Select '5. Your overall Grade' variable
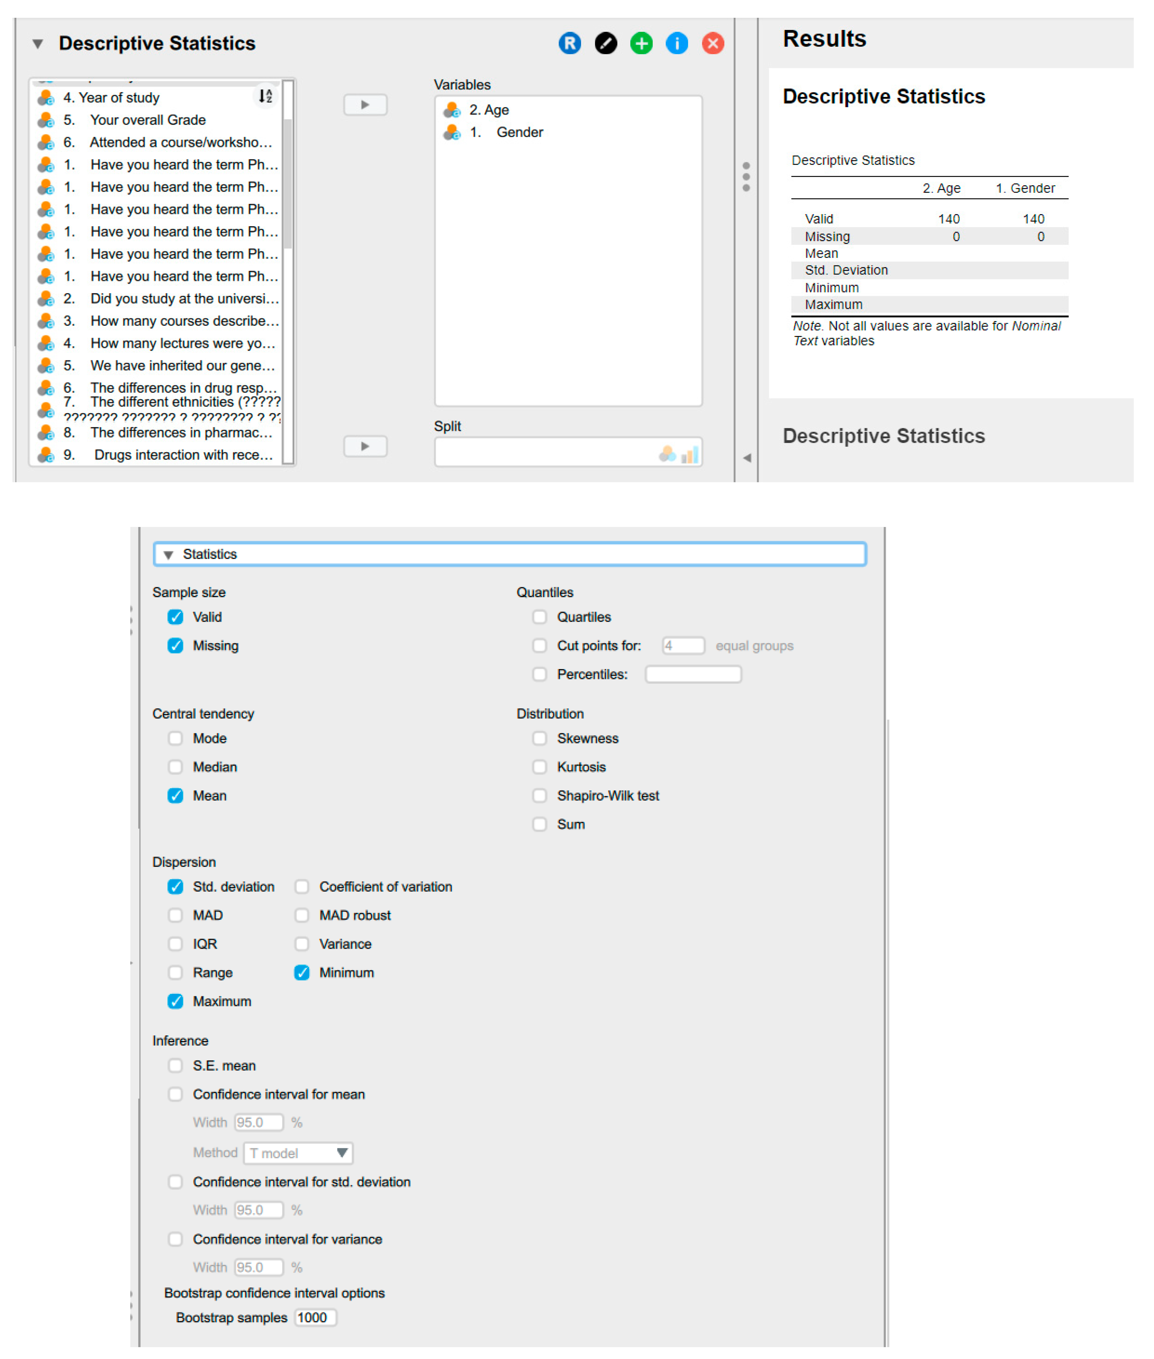 148,120
